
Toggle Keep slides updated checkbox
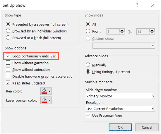8,83
